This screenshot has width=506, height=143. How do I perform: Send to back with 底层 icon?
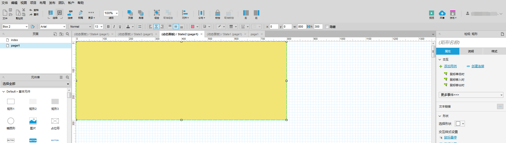tap(141, 13)
